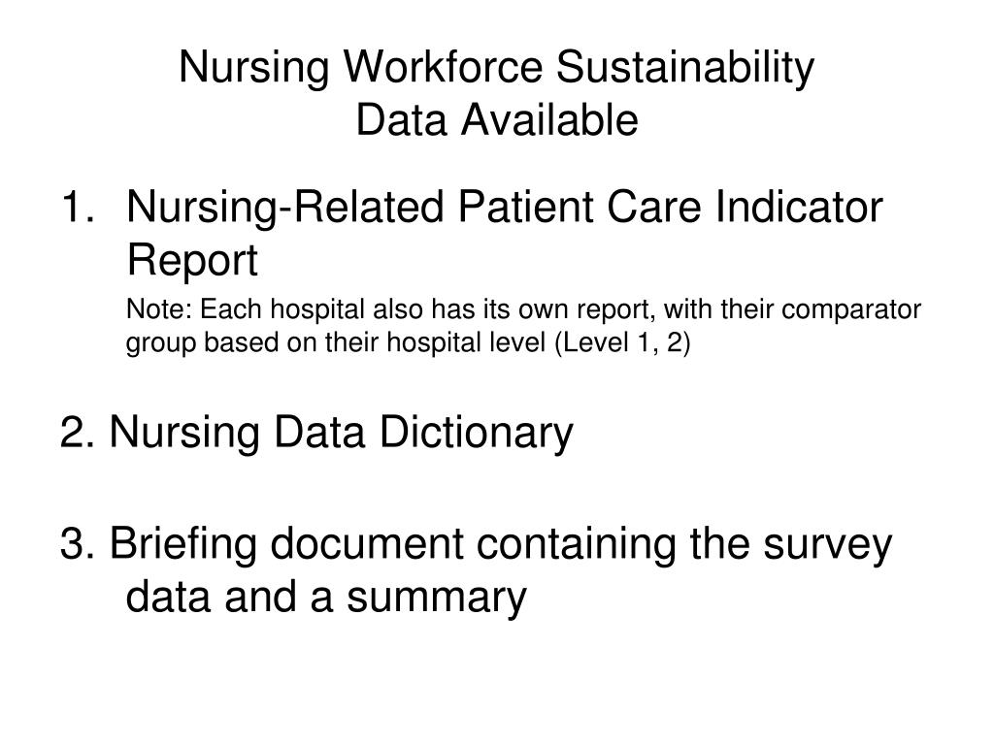Click the list number '3.' marker

pyautogui.click(x=78, y=544)
